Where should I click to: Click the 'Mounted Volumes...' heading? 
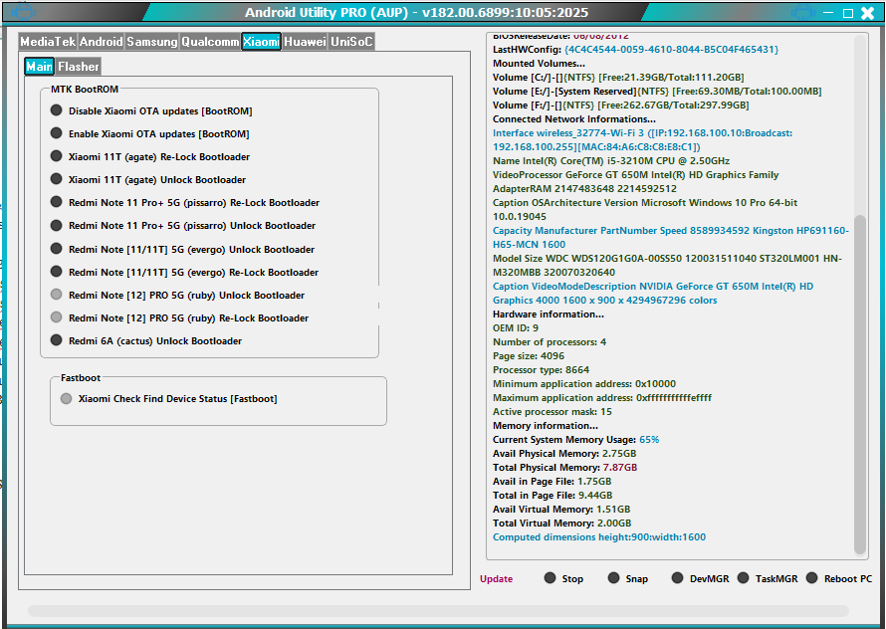pyautogui.click(x=539, y=64)
